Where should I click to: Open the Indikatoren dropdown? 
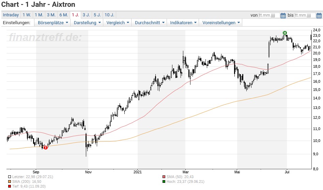coord(183,23)
